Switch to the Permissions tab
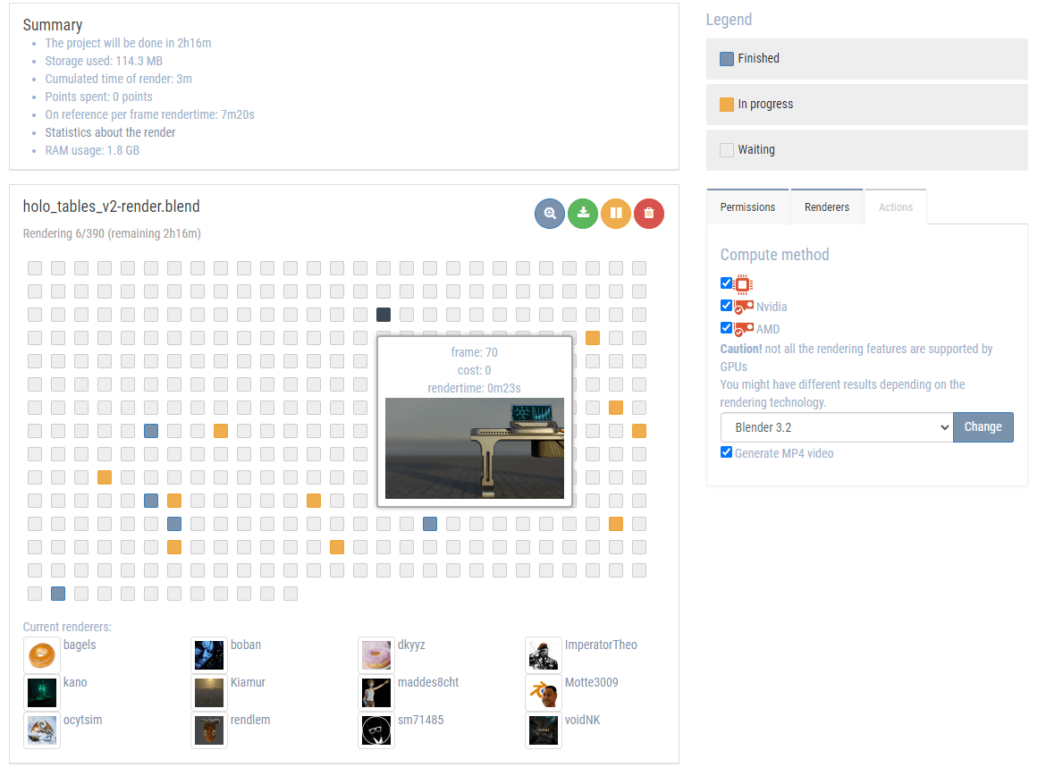Image resolution: width=1046 pixels, height=776 pixels. click(747, 207)
